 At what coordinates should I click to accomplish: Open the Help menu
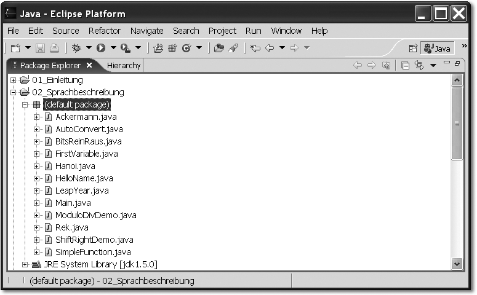tap(319, 31)
